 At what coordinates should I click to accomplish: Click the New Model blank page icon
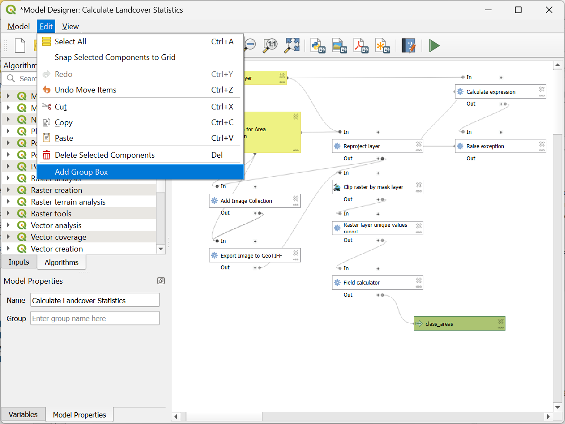(20, 45)
